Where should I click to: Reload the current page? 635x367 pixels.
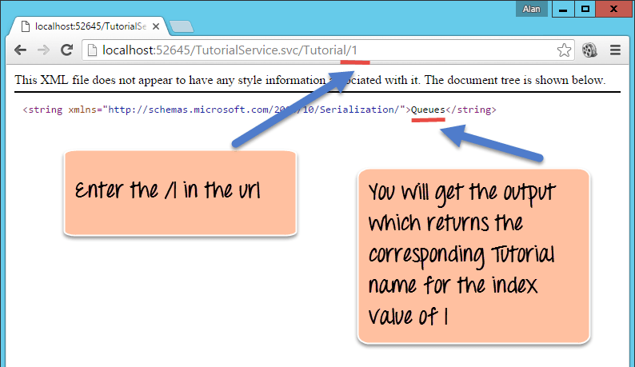point(67,50)
